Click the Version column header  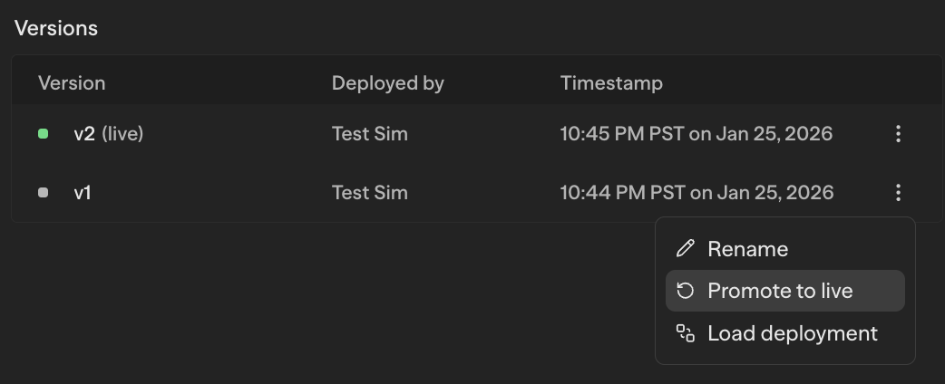[x=72, y=83]
